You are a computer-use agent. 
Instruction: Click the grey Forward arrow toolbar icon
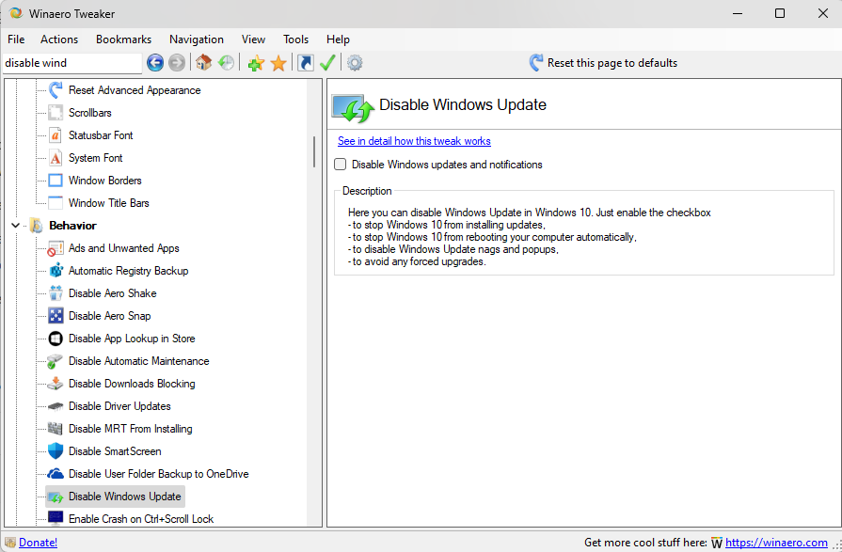177,63
